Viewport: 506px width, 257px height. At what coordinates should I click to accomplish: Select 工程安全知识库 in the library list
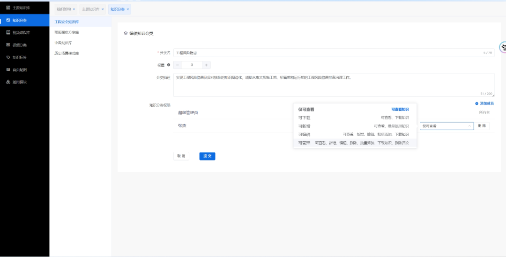81,22
